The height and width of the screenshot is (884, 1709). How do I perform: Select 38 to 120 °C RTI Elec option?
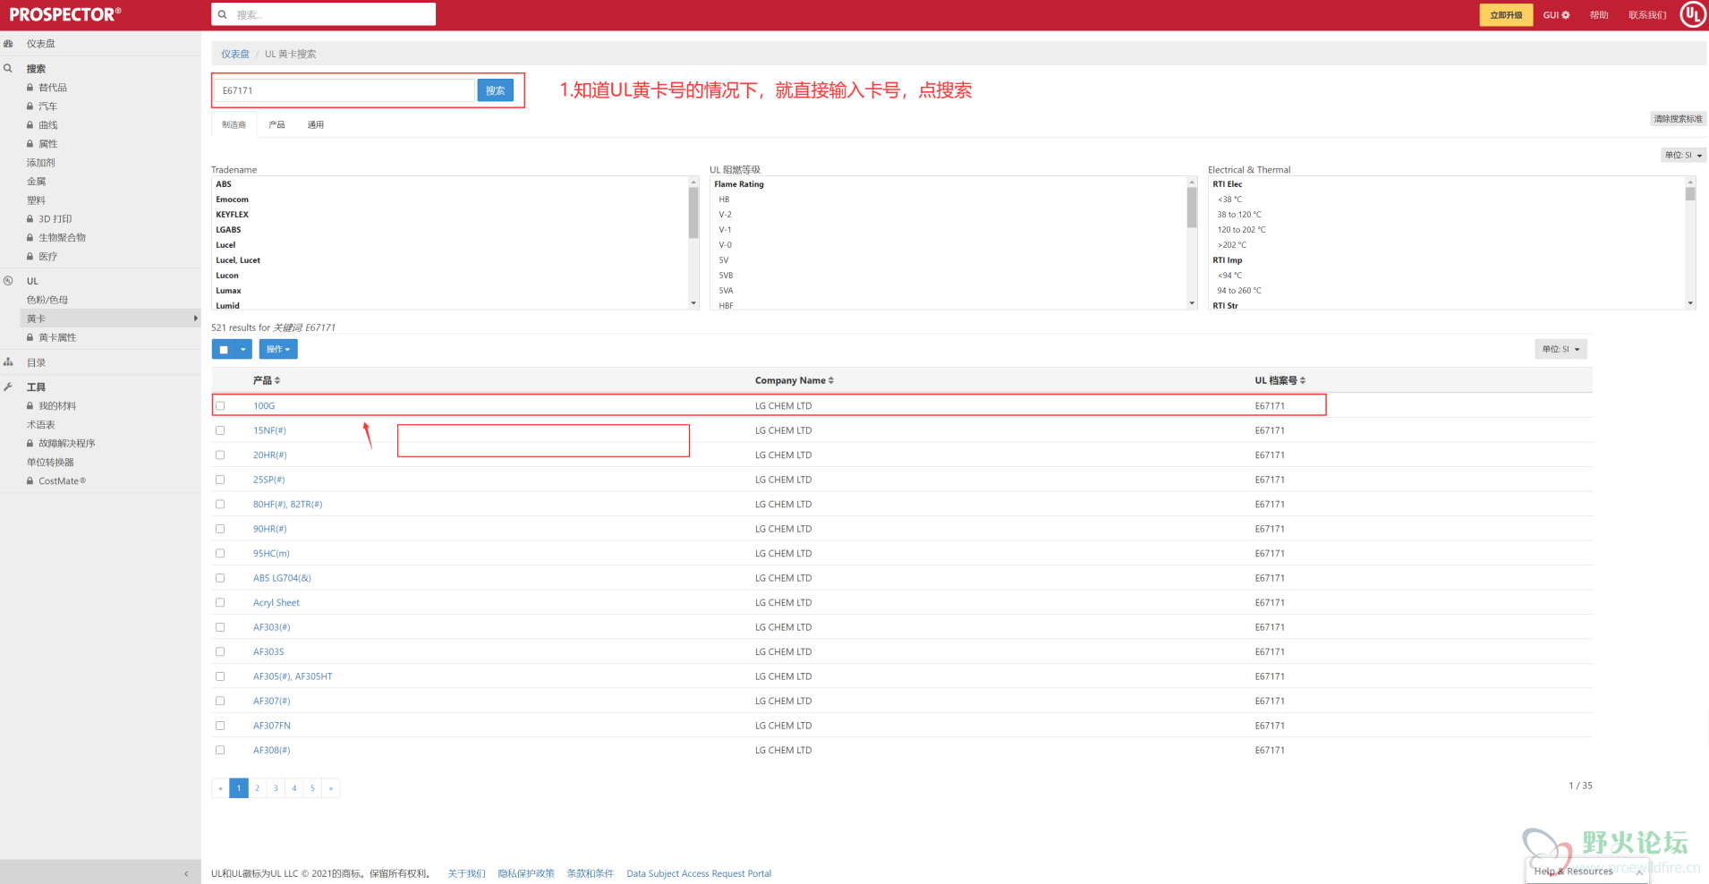tap(1239, 215)
